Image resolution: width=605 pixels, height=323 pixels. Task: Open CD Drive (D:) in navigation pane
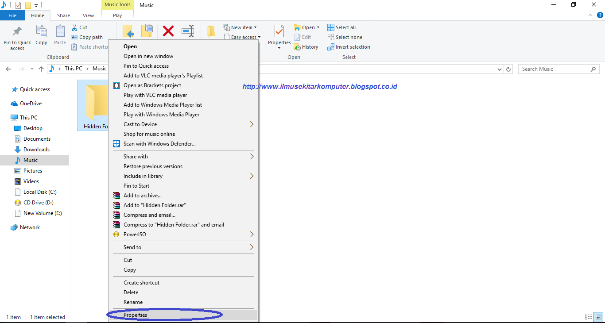coord(38,203)
